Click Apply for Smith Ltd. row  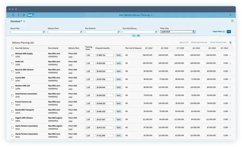pos(118,63)
